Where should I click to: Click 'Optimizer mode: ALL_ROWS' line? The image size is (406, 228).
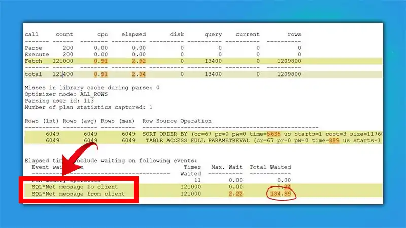pos(66,94)
